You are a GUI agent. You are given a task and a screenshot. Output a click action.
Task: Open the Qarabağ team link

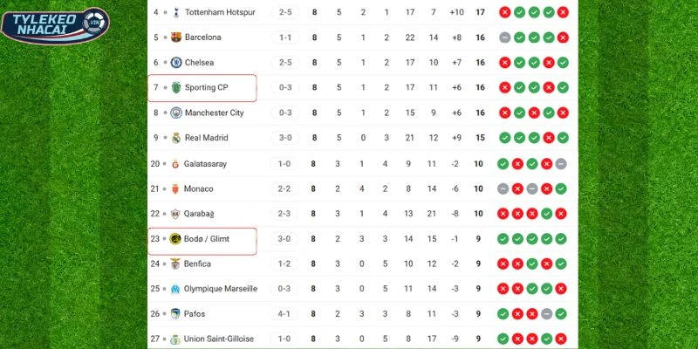[202, 214]
